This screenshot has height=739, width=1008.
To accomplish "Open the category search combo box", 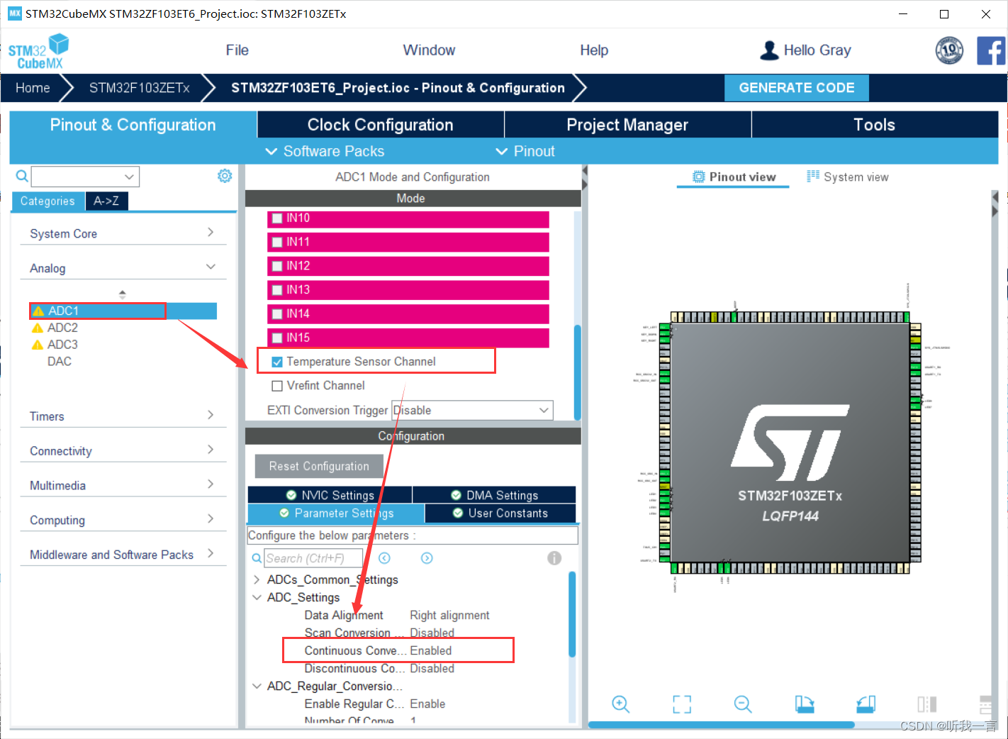I will 85,176.
